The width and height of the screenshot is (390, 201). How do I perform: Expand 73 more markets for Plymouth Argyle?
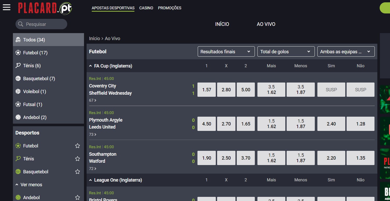93,134
